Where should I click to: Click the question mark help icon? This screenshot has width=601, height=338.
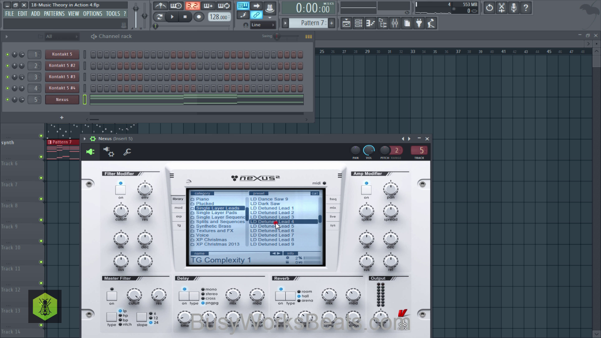tap(526, 8)
